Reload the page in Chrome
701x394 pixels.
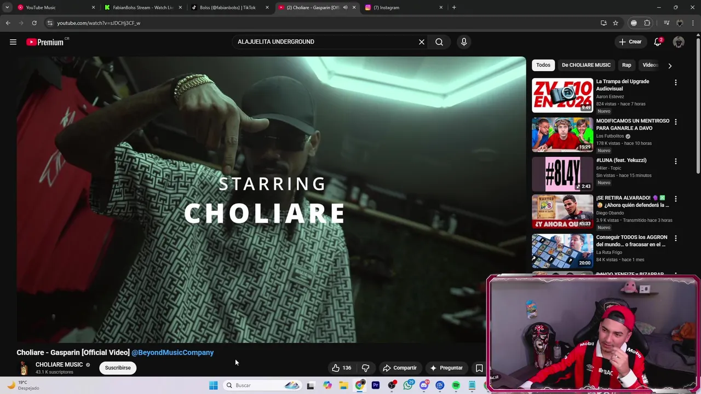click(34, 23)
